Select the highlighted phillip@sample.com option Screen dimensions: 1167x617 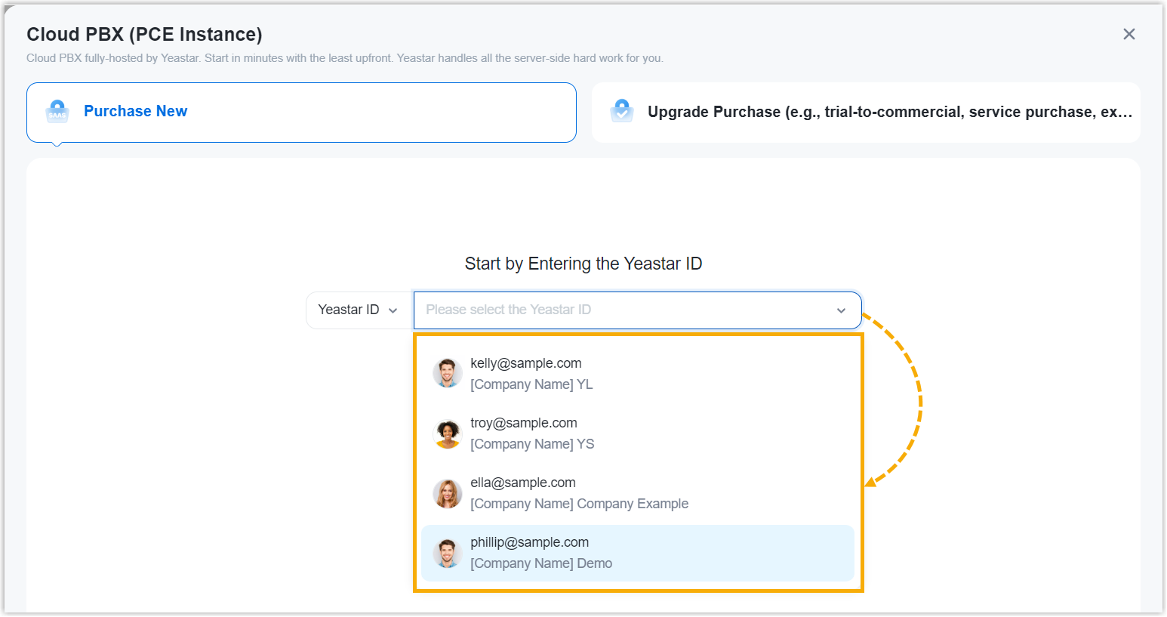[529, 542]
